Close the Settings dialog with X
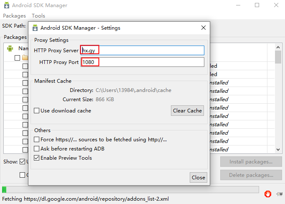The height and width of the screenshot is (204, 285). click(x=204, y=28)
